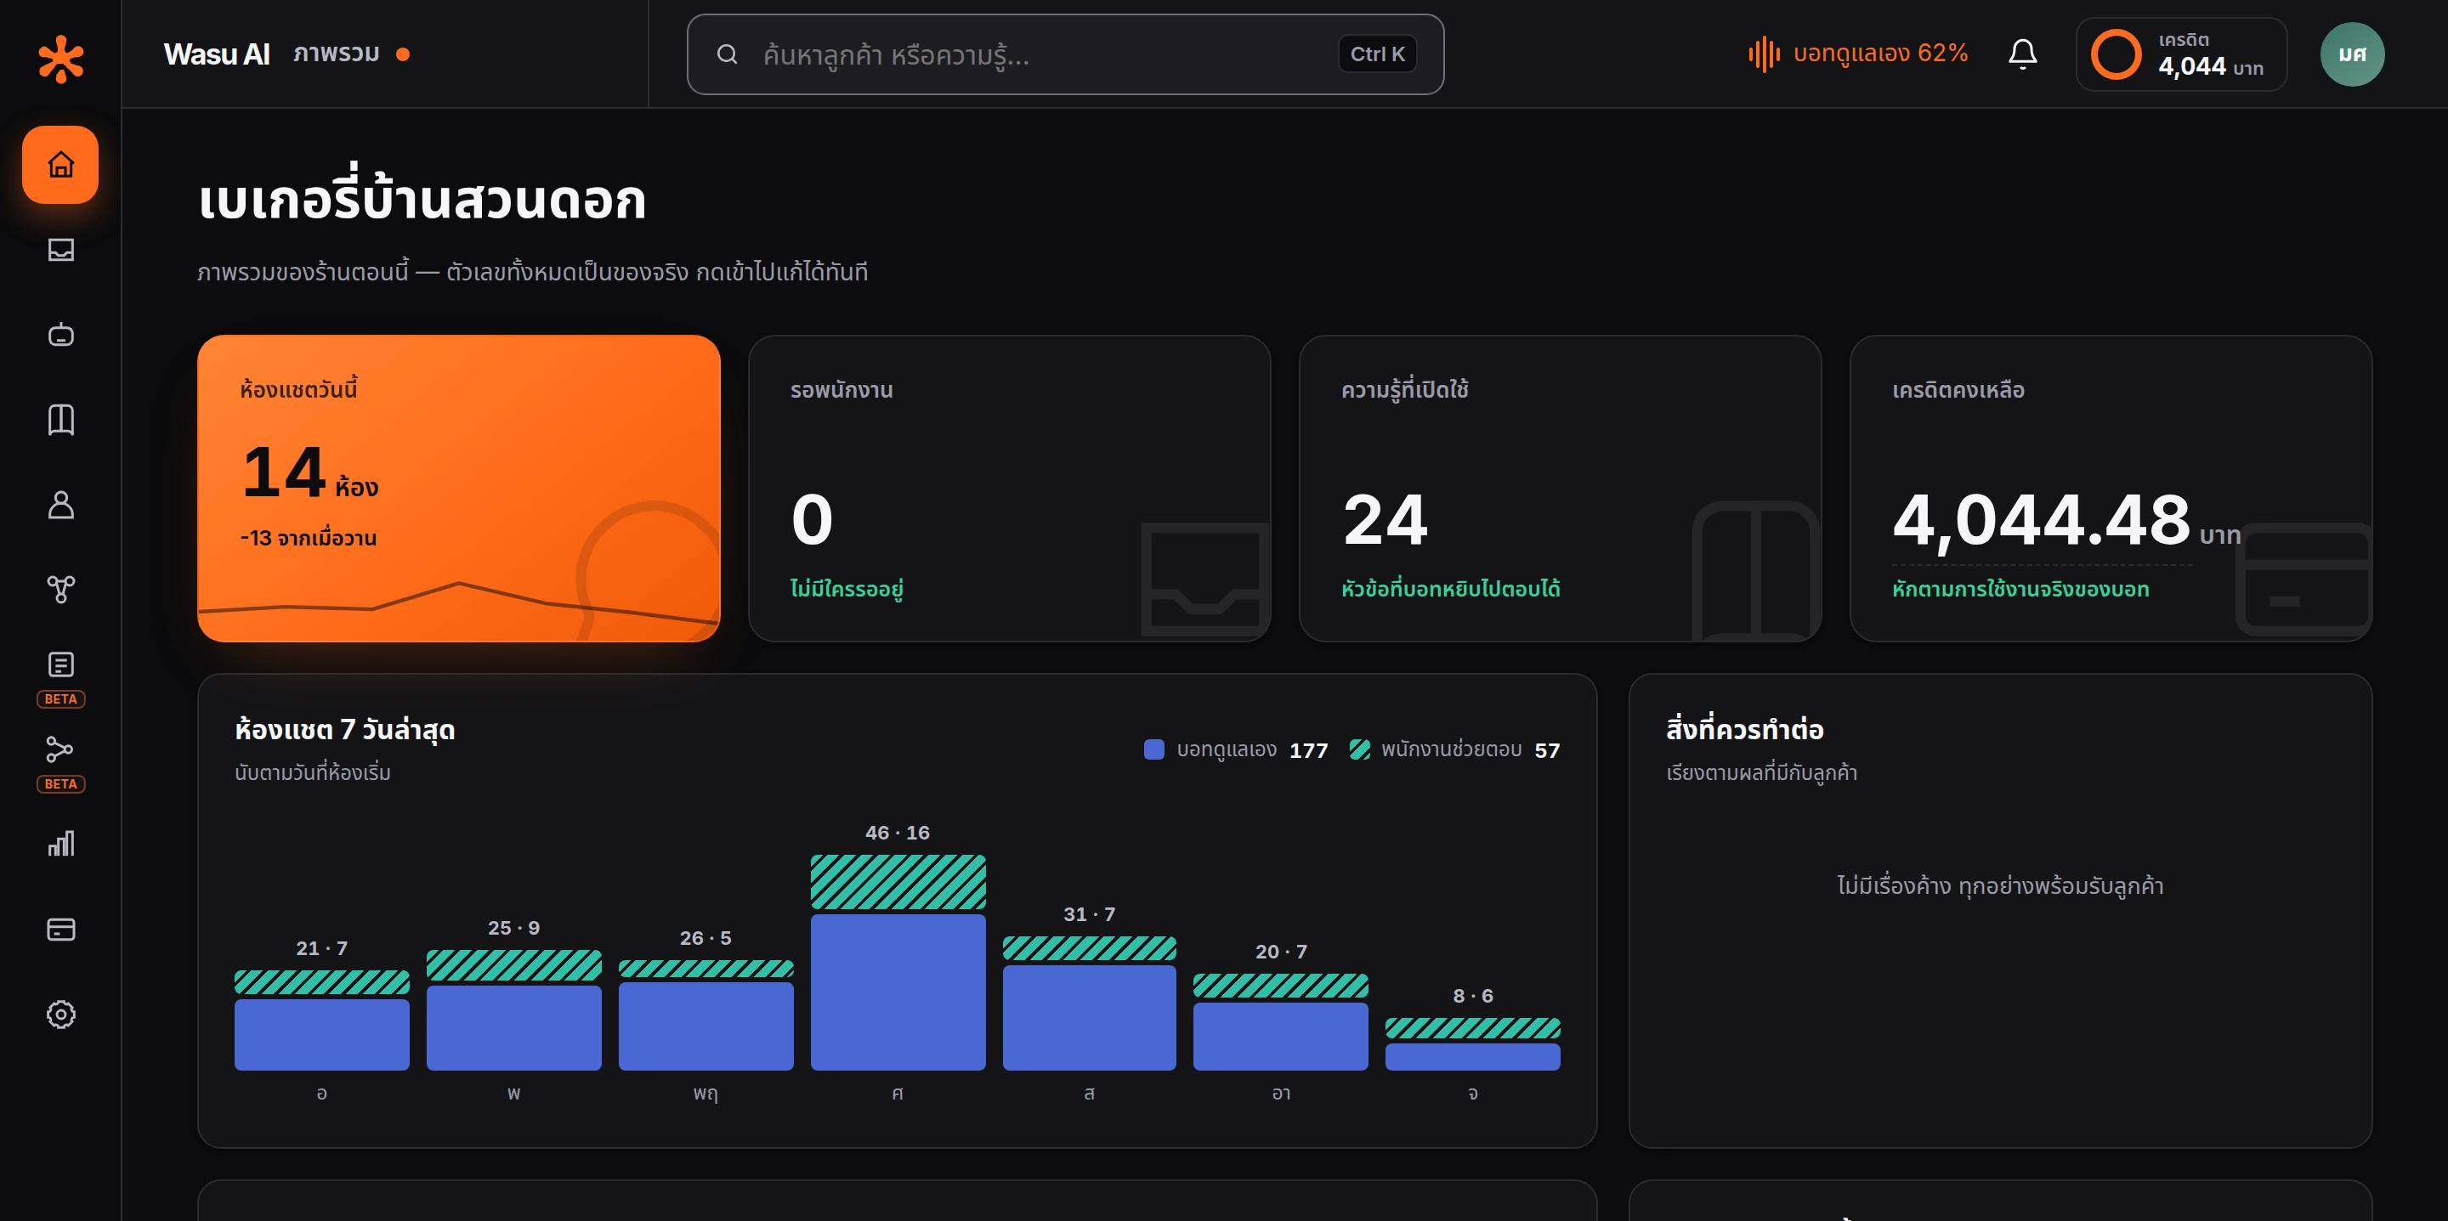Open the customers person sidebar icon

pos(61,505)
